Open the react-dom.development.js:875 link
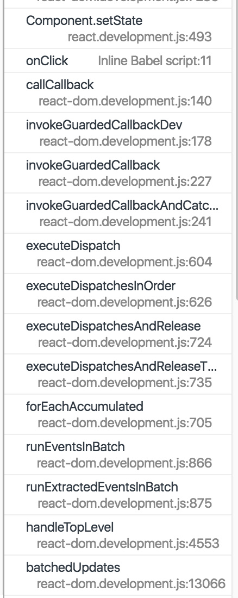The height and width of the screenshot is (598, 238). 125,503
